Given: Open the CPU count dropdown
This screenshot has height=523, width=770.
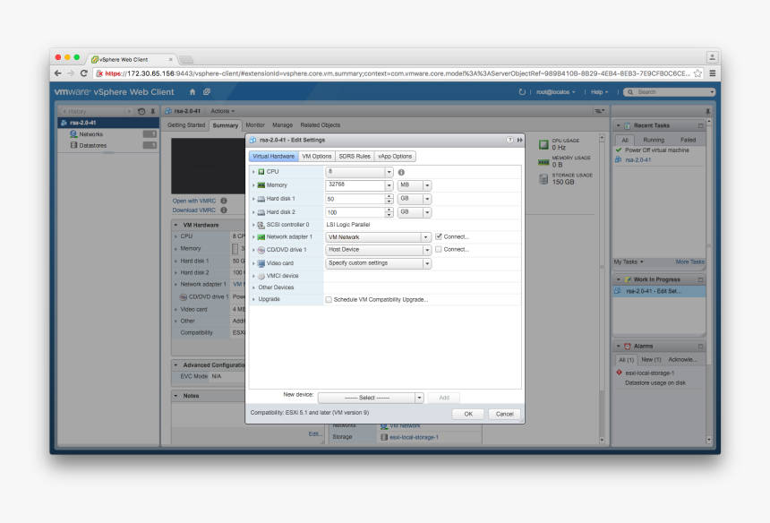Looking at the screenshot, I should point(389,172).
